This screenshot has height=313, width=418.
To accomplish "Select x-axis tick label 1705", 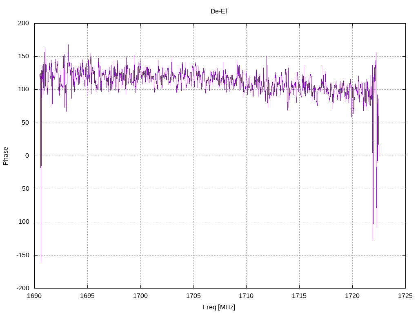I will coord(193,296).
